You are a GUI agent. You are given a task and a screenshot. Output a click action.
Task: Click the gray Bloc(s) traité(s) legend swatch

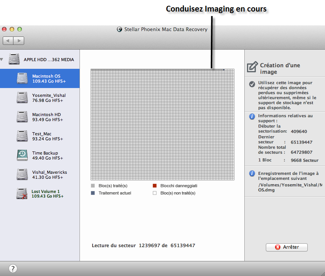[x=93, y=186]
